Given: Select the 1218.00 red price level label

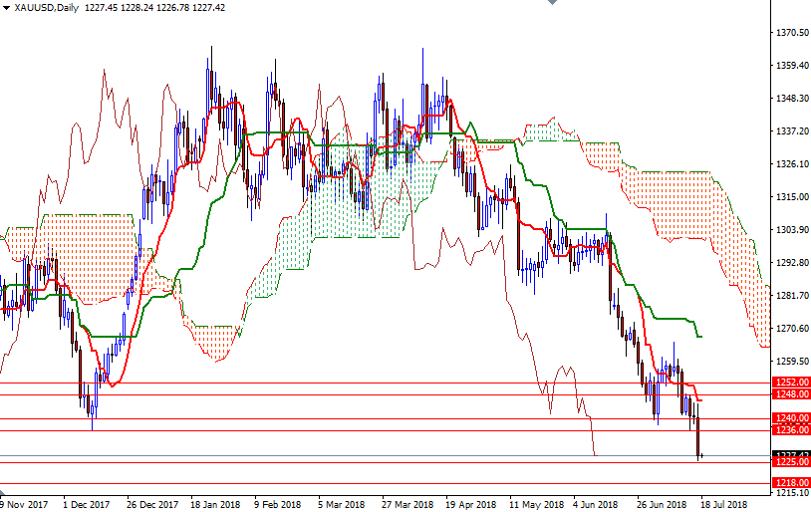Looking at the screenshot, I should click(790, 482).
